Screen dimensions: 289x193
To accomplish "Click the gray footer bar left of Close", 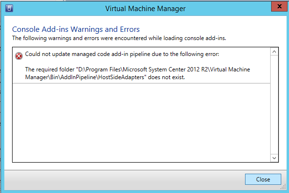I will (125, 180).
